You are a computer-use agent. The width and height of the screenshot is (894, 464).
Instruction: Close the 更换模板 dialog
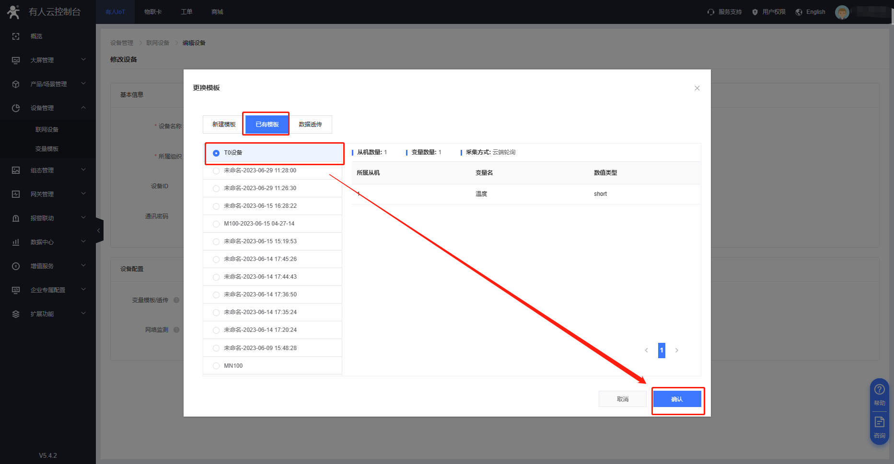coord(697,88)
